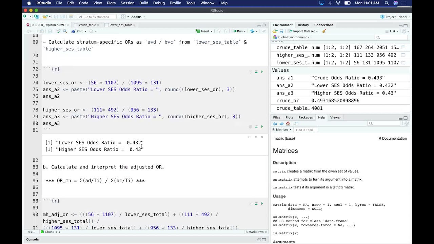Viewport: 434px width, 244px height.
Task: Open the Tools menu in the menu bar
Action: (191, 3)
